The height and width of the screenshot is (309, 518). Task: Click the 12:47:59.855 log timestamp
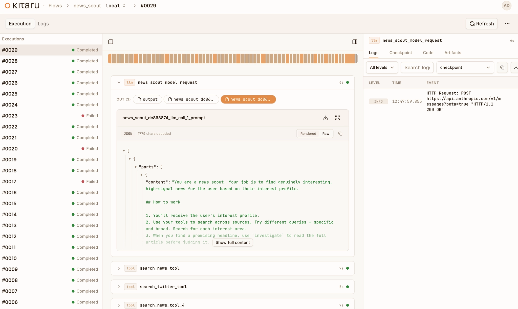407,101
